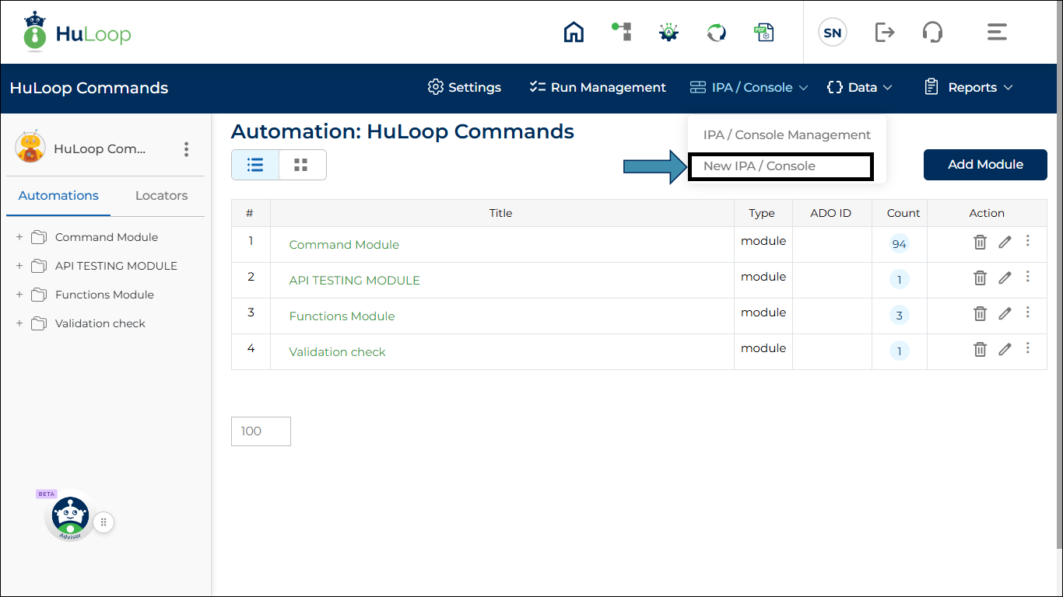Open the hamburger menu icon
Screen dimensions: 1063x597
997,32
